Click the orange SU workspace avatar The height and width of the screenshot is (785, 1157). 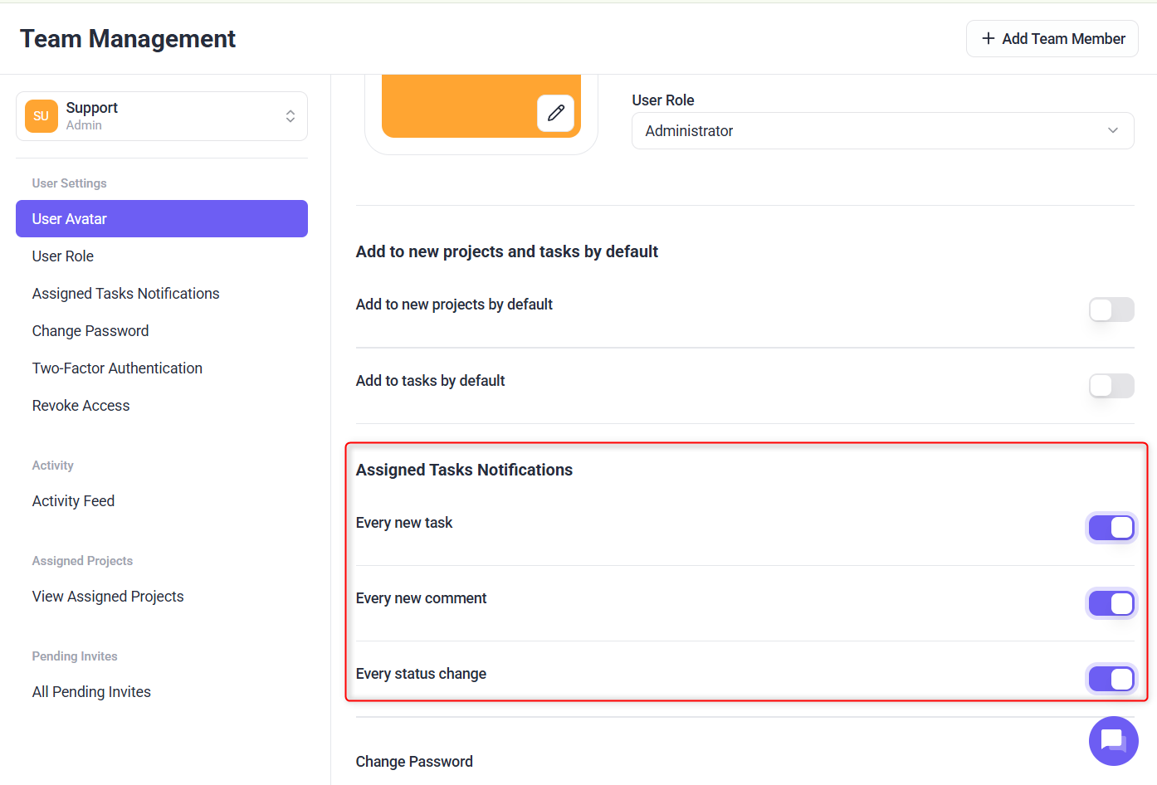[41, 116]
